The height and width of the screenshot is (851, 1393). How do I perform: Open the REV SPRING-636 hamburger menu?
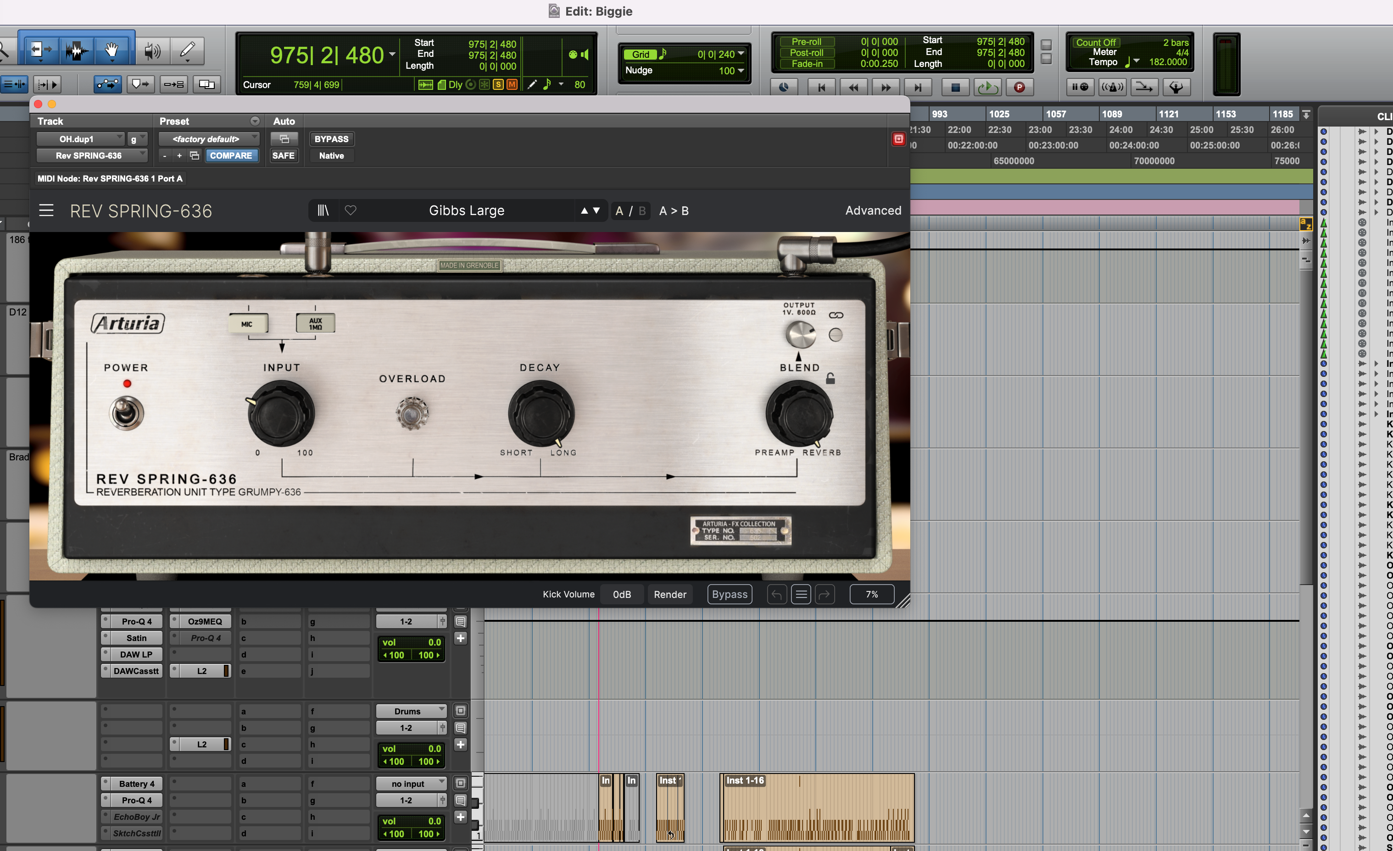click(46, 211)
